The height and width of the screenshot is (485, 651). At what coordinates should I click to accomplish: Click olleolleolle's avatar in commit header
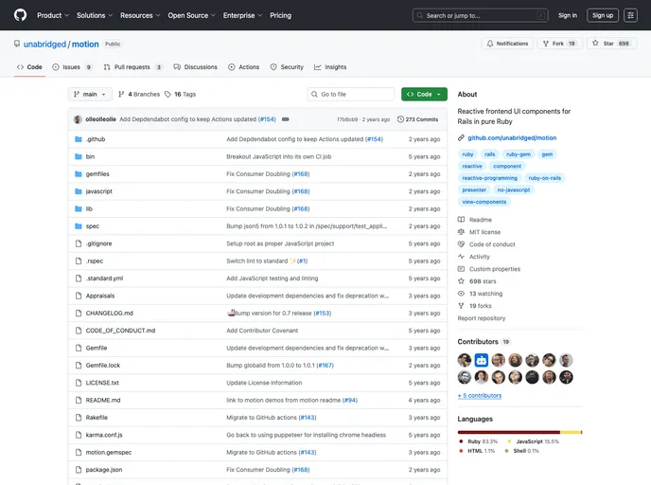pos(78,119)
